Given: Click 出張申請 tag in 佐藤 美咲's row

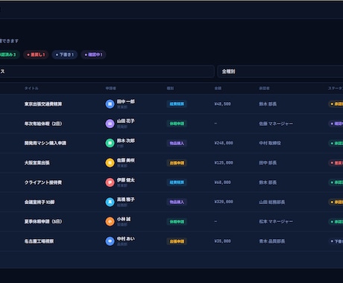Looking at the screenshot, I should [x=177, y=163].
